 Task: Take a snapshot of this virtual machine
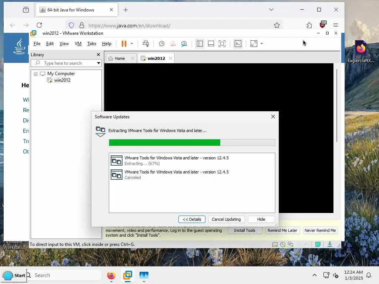coord(161,44)
